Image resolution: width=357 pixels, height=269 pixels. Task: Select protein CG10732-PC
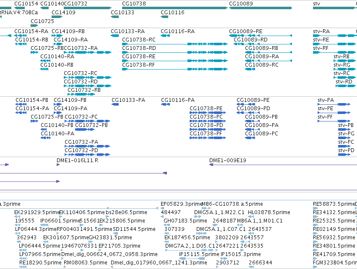coord(81,117)
